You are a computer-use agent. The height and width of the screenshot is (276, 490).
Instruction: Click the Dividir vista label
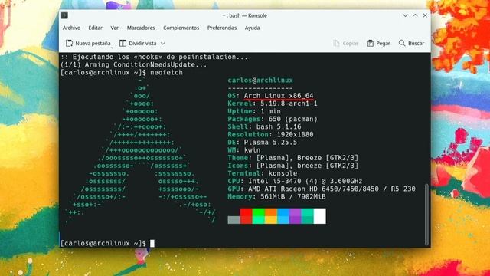click(x=142, y=43)
